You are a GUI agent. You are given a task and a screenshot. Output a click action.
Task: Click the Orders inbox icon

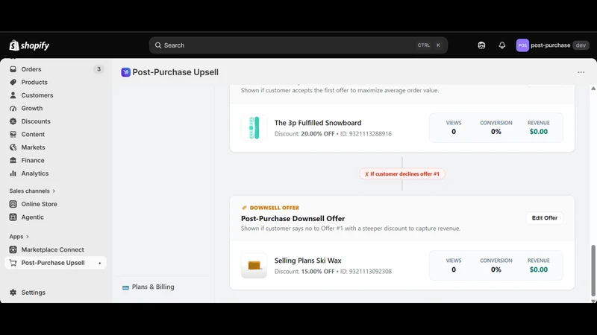[13, 69]
